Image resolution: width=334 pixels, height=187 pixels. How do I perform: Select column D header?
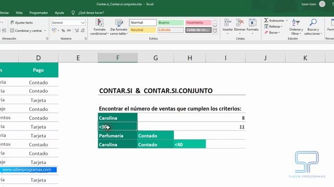[38, 58]
